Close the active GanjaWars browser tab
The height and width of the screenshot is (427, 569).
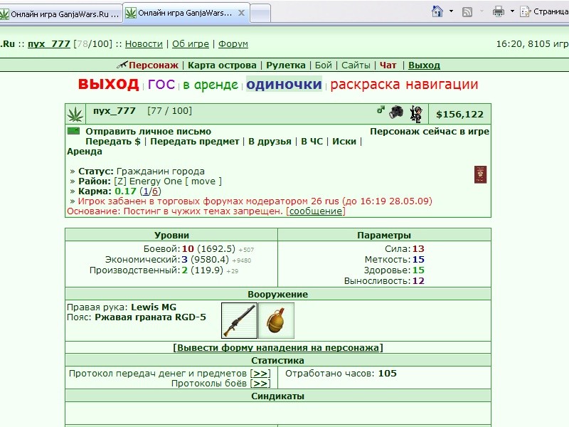tap(241, 13)
